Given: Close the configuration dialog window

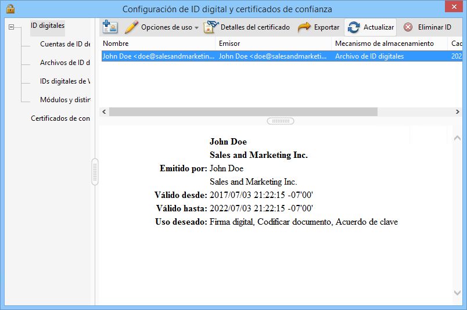Looking at the screenshot, I should click(454, 6).
